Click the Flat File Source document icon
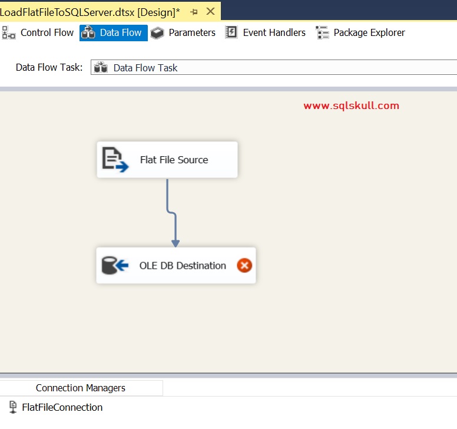Image resolution: width=457 pixels, height=429 pixels. [115, 160]
